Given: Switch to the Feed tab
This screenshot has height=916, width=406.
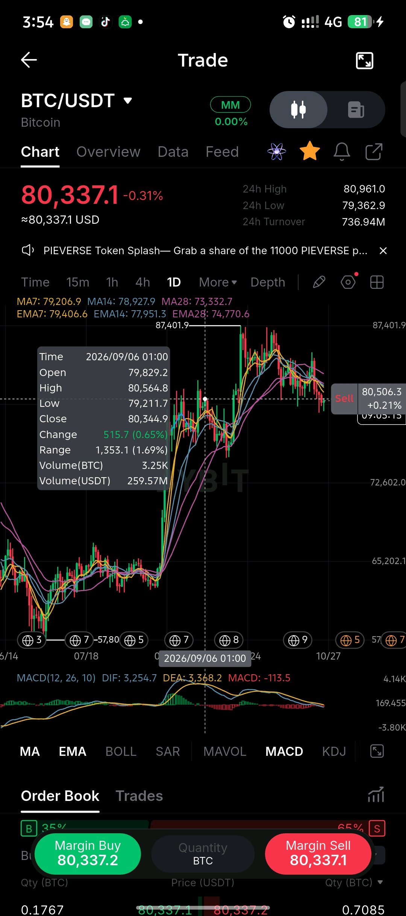Looking at the screenshot, I should click(x=222, y=152).
